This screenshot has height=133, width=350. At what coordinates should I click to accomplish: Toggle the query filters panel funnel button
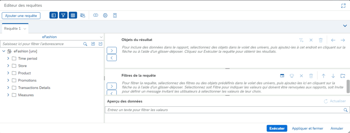[x=63, y=15]
